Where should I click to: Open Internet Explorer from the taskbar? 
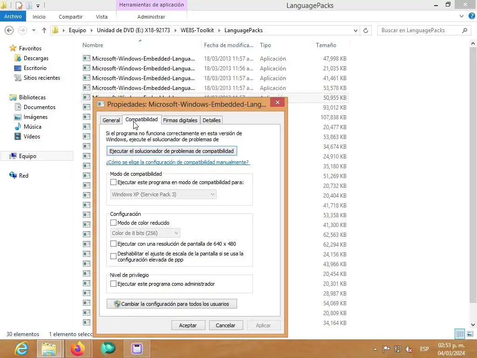(21, 349)
